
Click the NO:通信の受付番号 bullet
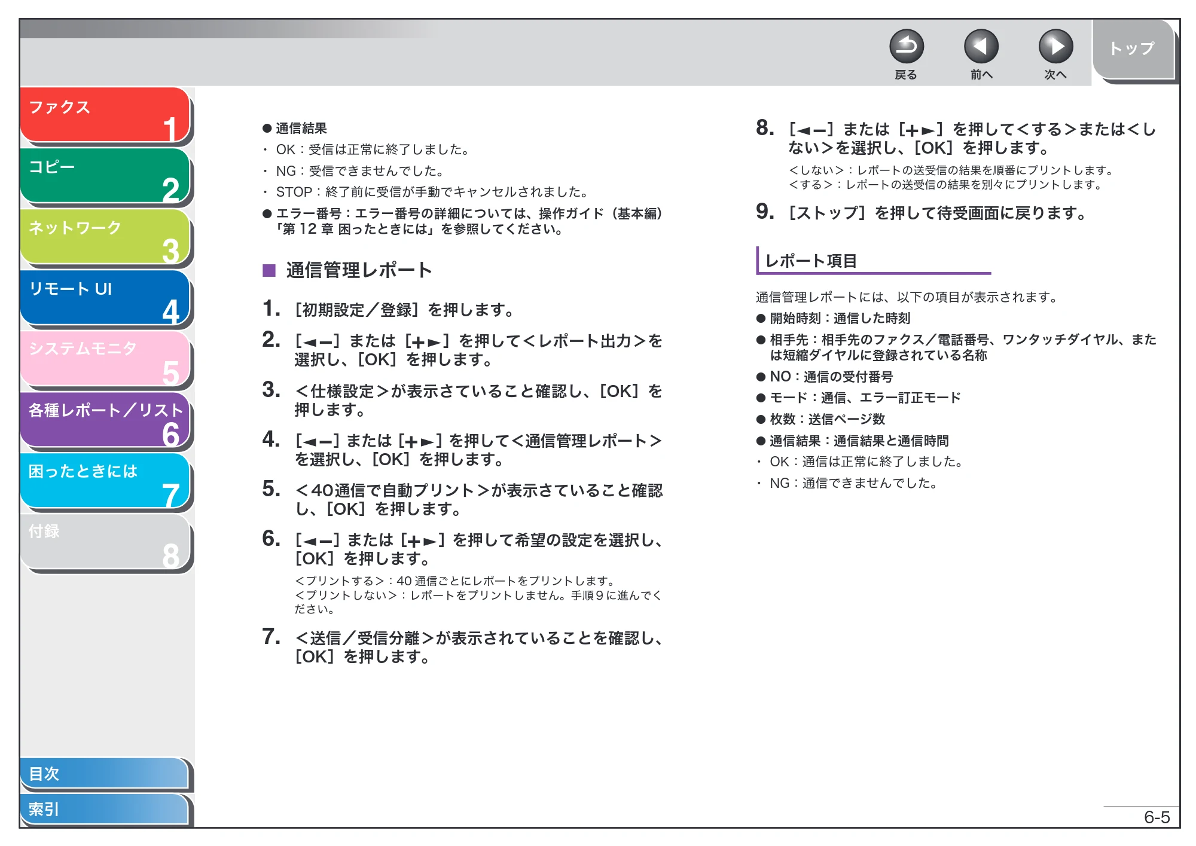[825, 377]
